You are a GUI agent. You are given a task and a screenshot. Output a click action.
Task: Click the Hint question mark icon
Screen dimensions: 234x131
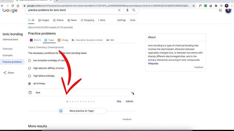[x=30, y=92]
